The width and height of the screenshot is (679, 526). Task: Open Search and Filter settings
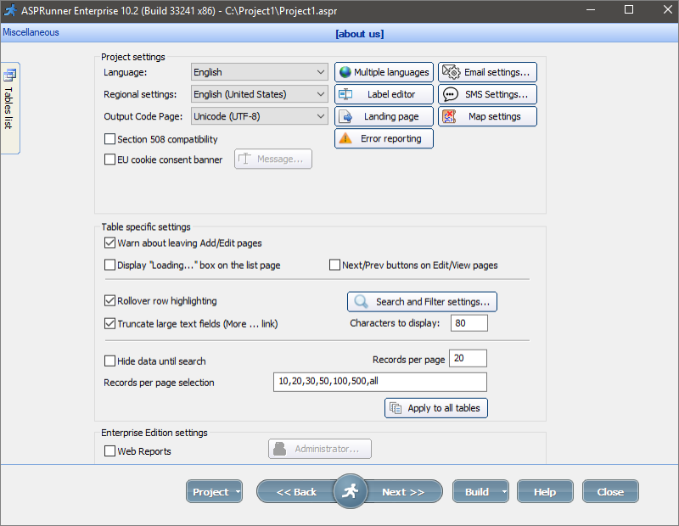pos(422,301)
